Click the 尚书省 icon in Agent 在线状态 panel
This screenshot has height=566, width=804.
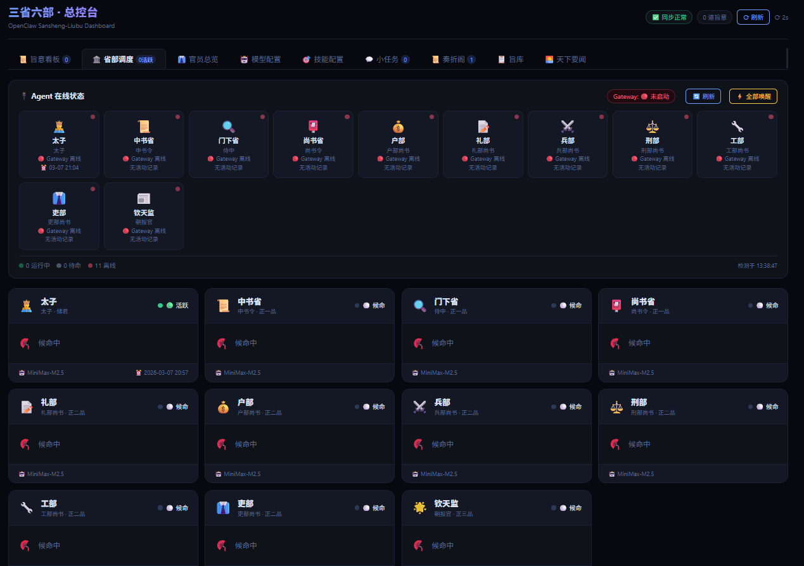[313, 127]
